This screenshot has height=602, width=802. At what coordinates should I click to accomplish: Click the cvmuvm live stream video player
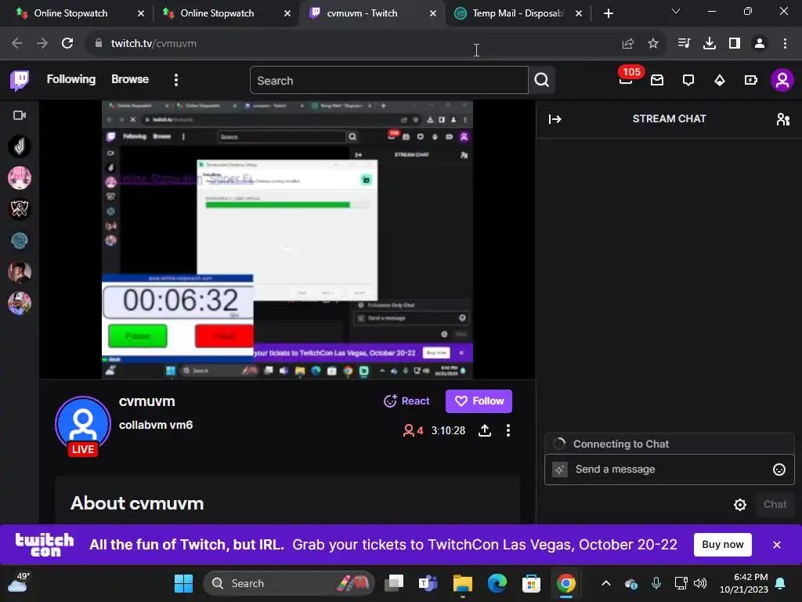coord(287,240)
